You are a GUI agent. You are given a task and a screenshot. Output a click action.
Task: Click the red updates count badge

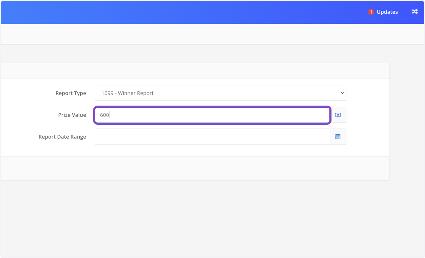click(x=371, y=12)
